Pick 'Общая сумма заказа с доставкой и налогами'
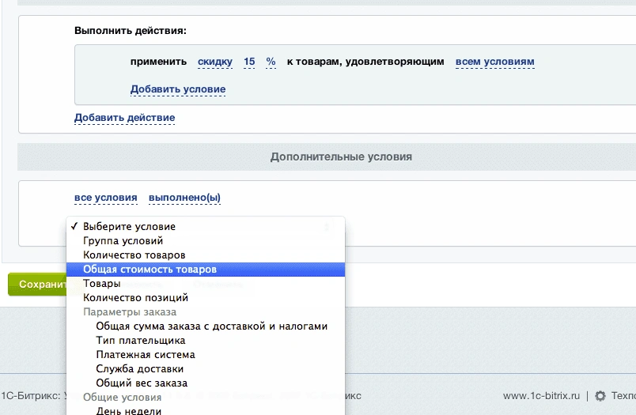The width and height of the screenshot is (636, 415). (x=206, y=326)
